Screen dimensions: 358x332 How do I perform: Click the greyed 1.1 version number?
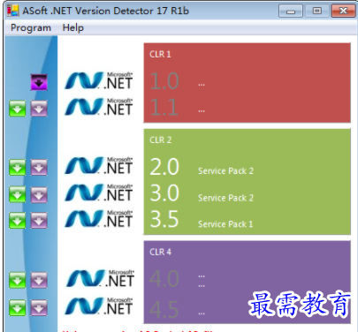164,107
